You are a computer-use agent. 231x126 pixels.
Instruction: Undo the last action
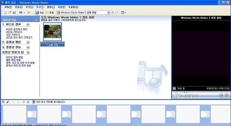click(x=21, y=13)
